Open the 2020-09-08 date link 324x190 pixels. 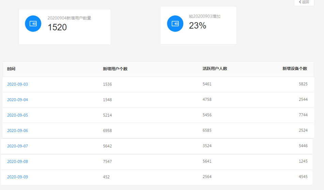point(18,161)
